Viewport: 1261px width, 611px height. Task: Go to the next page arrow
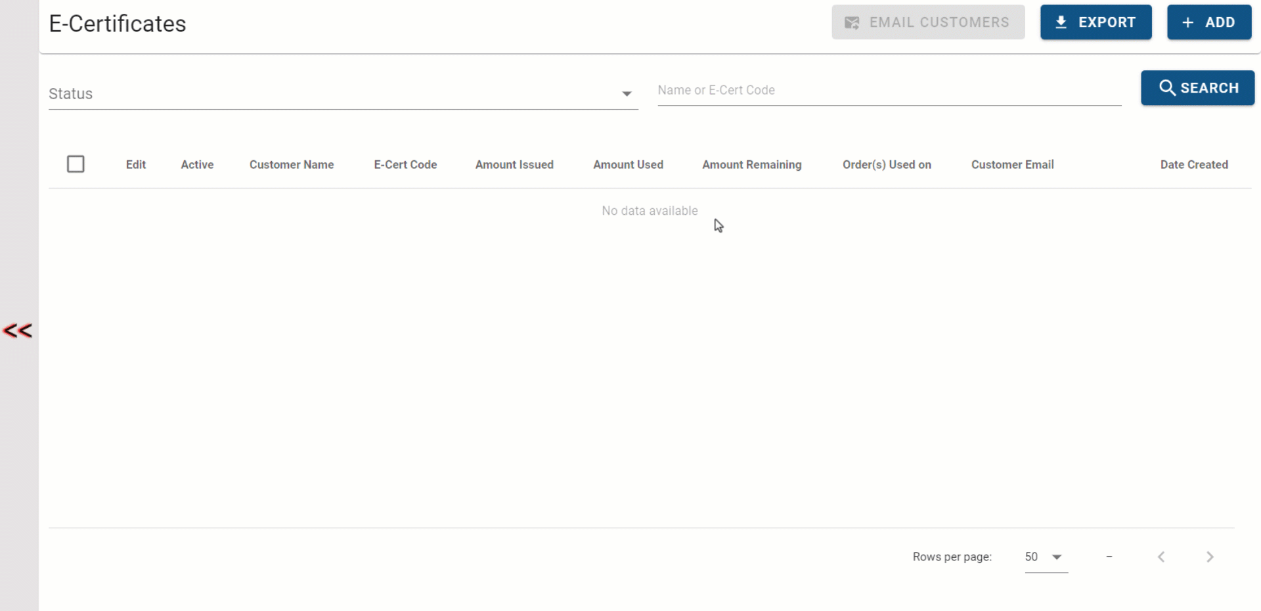(1210, 557)
